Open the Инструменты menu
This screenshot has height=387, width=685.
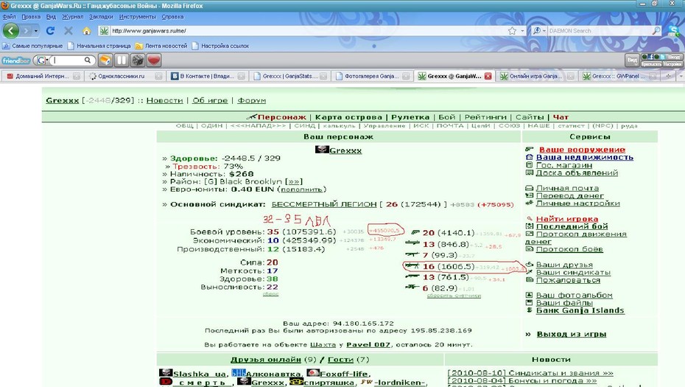tap(137, 17)
